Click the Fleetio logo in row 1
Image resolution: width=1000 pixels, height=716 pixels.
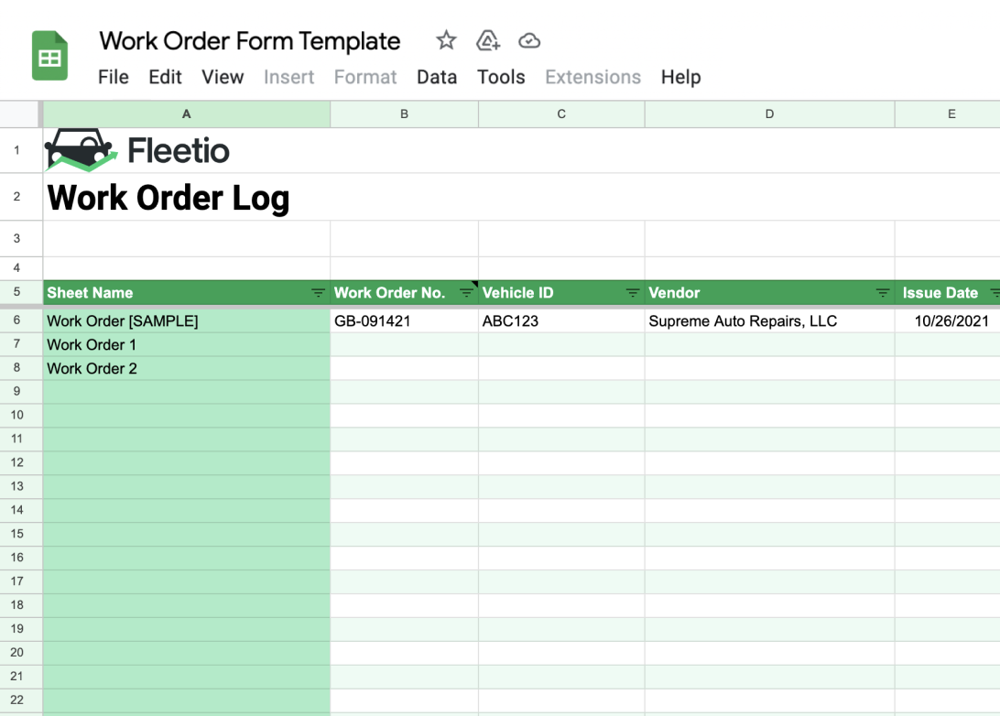137,150
